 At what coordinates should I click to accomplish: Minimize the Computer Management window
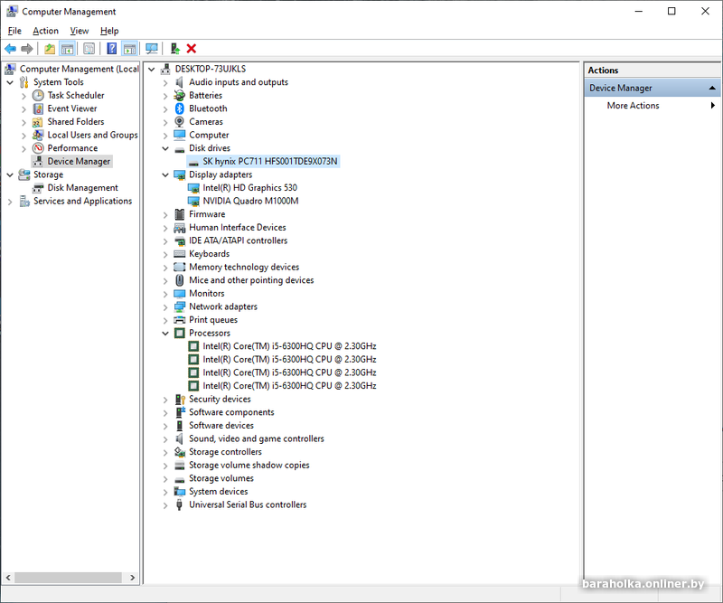pyautogui.click(x=639, y=11)
